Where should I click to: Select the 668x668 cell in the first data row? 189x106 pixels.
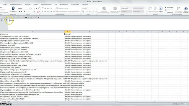point(68,36)
